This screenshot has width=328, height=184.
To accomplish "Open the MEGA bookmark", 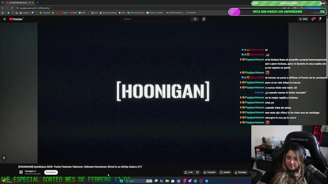I will tap(73, 13).
